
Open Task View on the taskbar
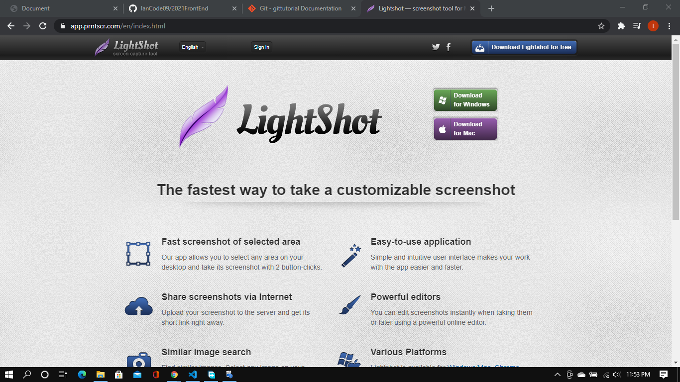(62, 375)
